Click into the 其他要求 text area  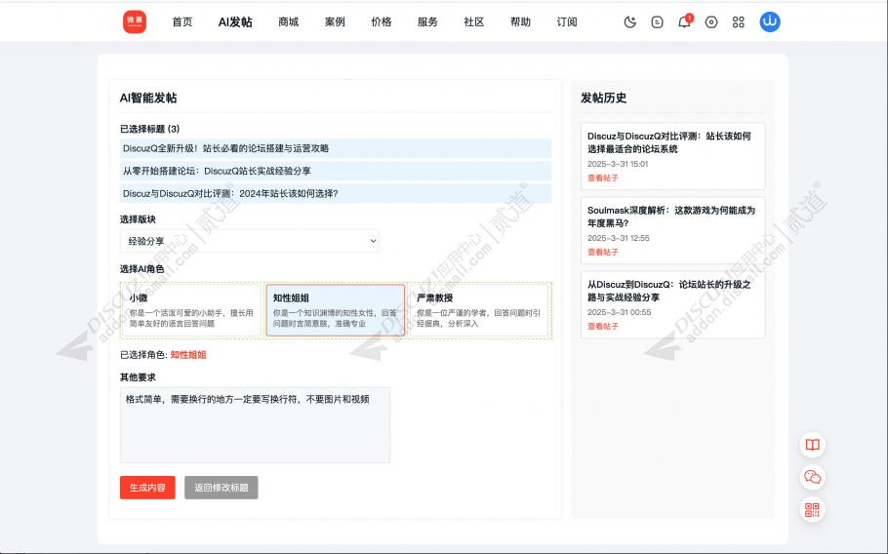[x=255, y=425]
